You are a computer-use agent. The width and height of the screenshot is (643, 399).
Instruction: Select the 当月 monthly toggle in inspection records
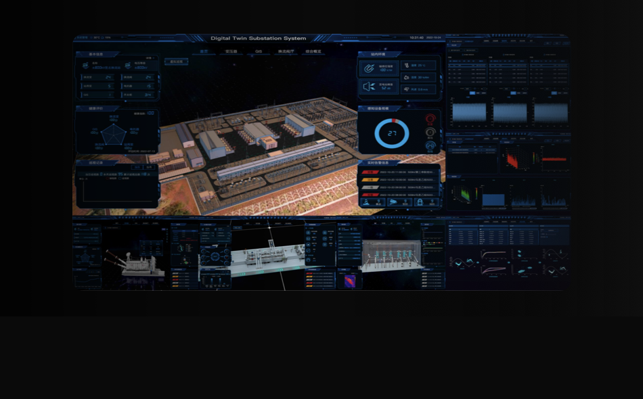coord(149,166)
